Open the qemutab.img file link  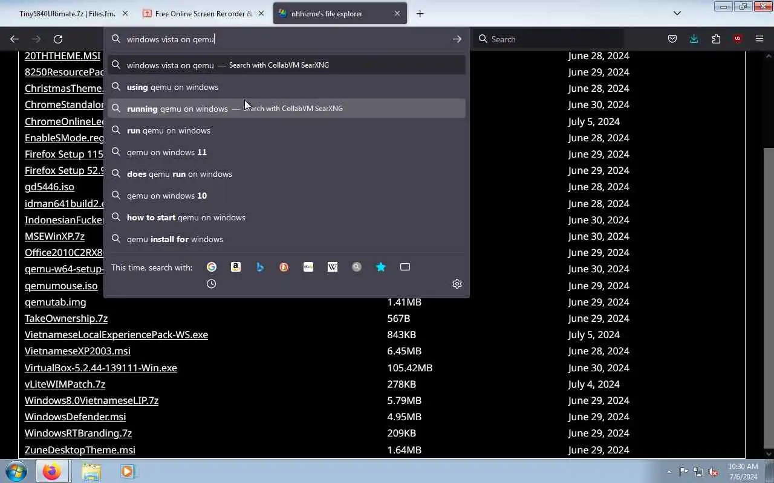point(56,302)
